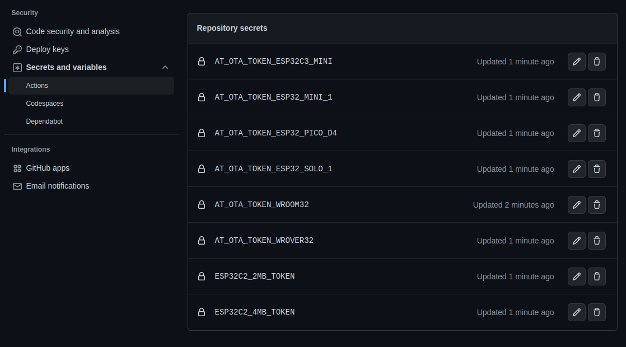Screen dimensions: 626x347
Task: Delete the AT_OTA_TOKEN_WROOM32 secret
Action: point(596,204)
